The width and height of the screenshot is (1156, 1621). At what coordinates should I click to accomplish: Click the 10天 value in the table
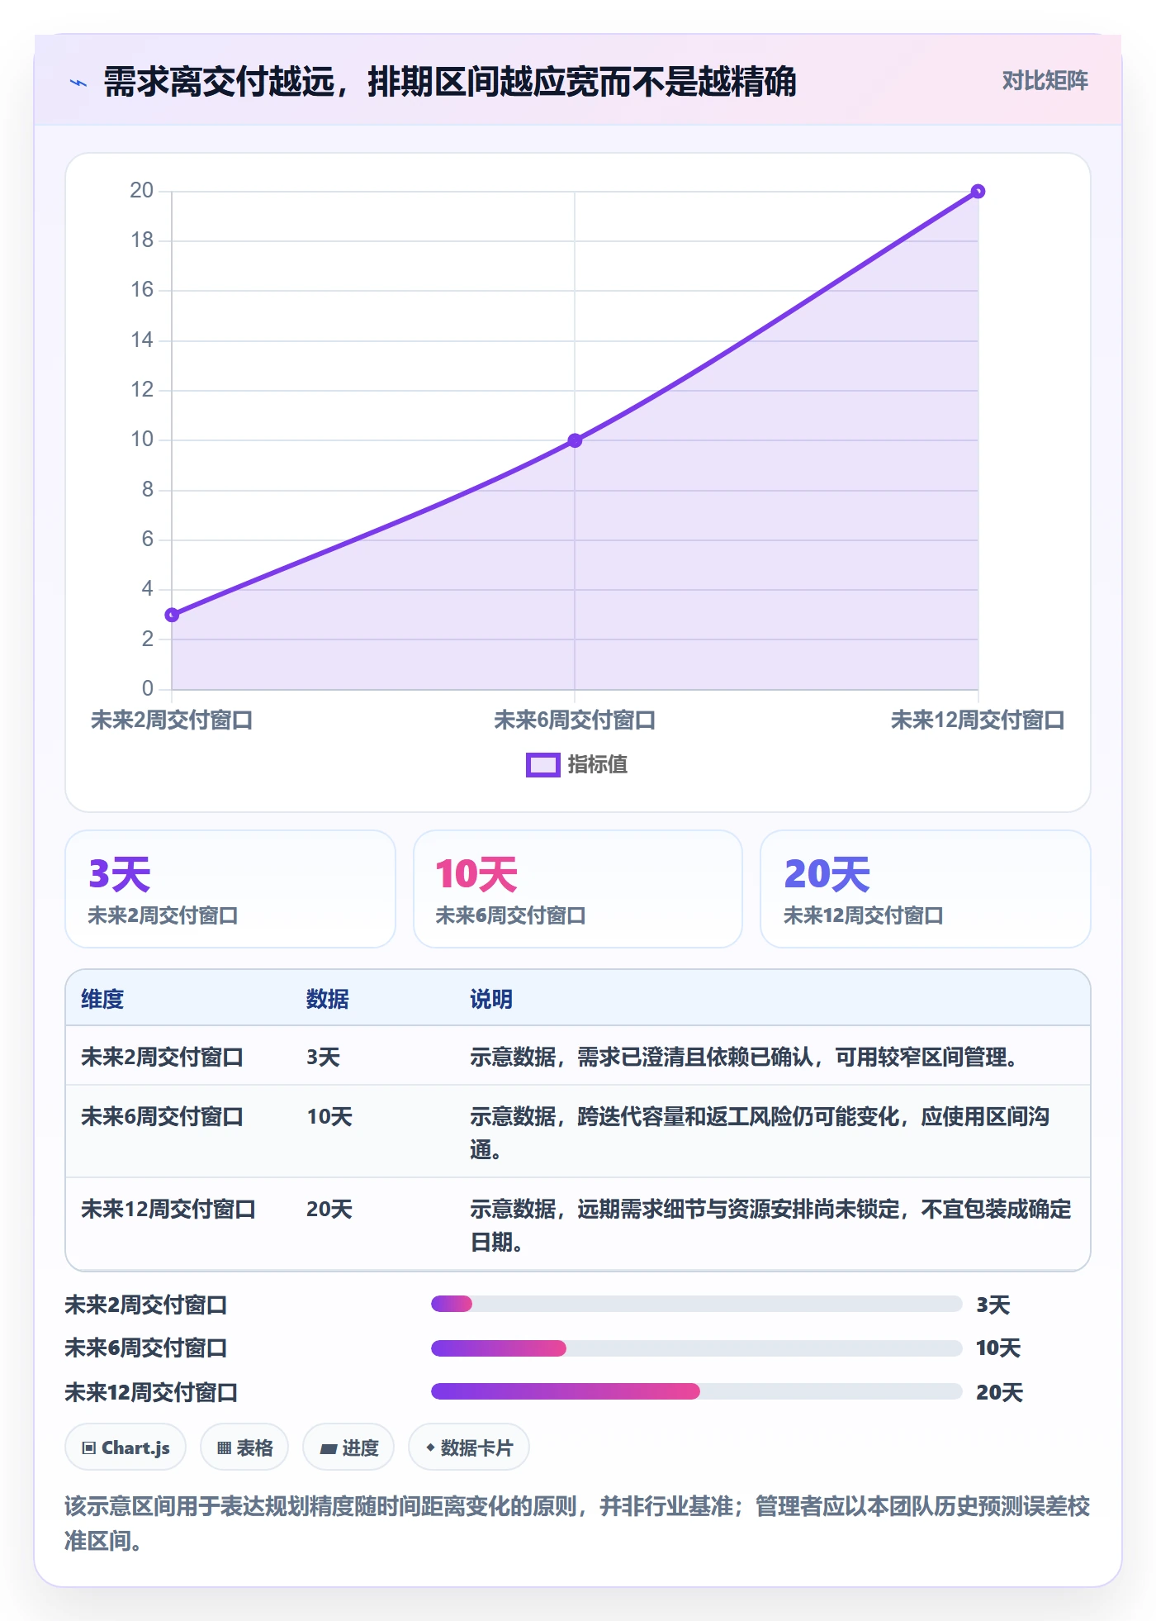pyautogui.click(x=329, y=1117)
